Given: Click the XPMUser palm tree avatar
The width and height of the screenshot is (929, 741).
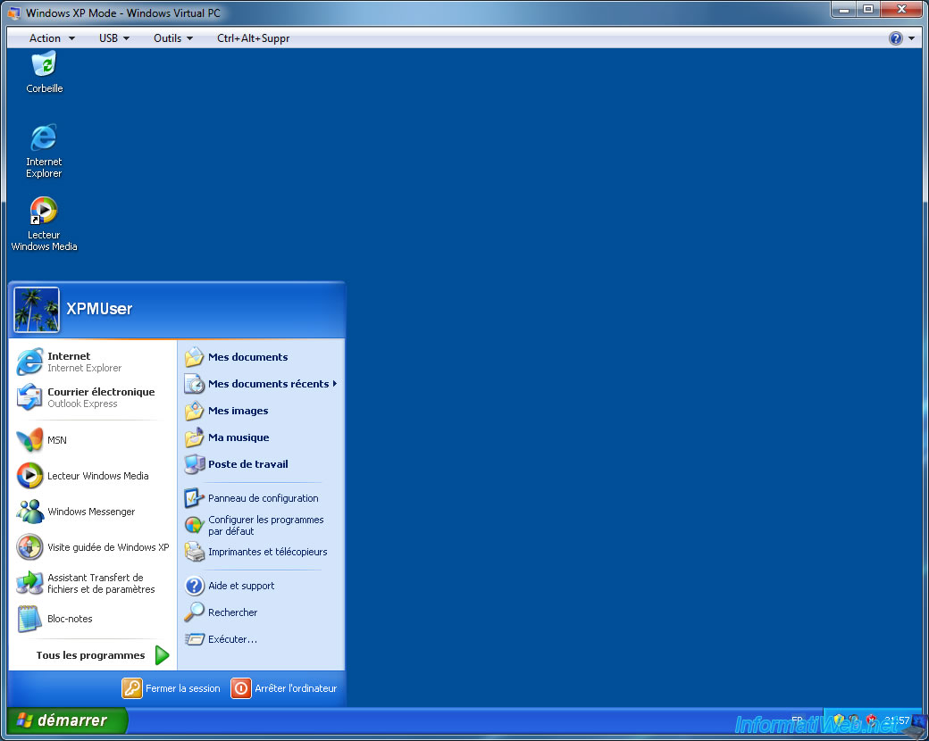Looking at the screenshot, I should 37,309.
